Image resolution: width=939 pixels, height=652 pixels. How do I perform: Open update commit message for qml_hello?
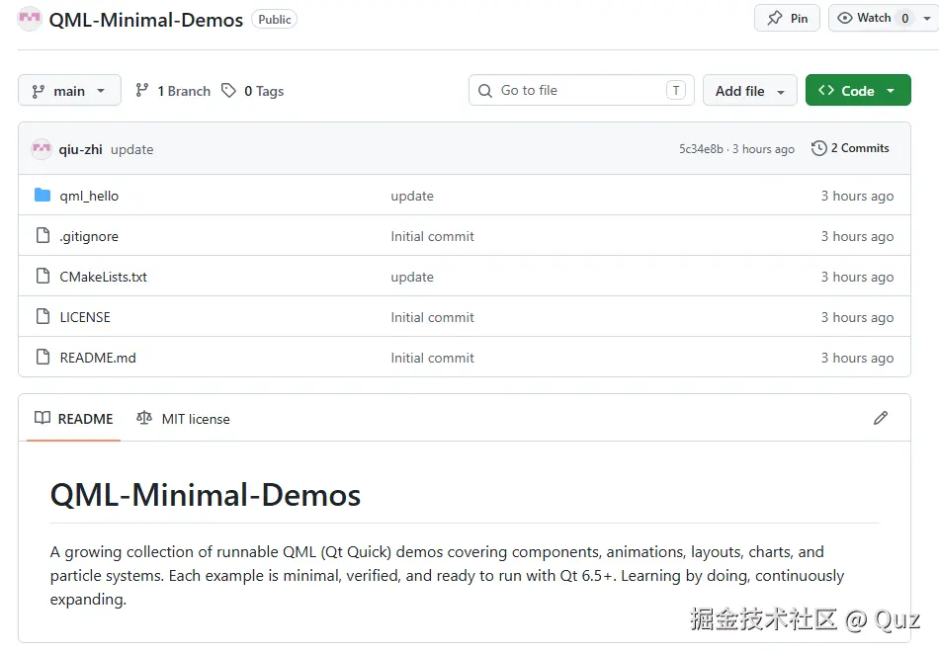pos(412,196)
